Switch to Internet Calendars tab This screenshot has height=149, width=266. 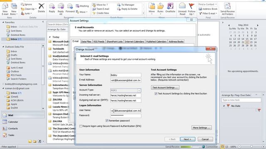pos(134,41)
